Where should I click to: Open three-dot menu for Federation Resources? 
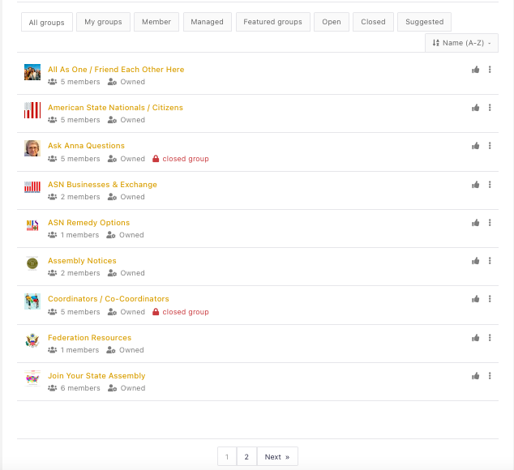coord(490,338)
